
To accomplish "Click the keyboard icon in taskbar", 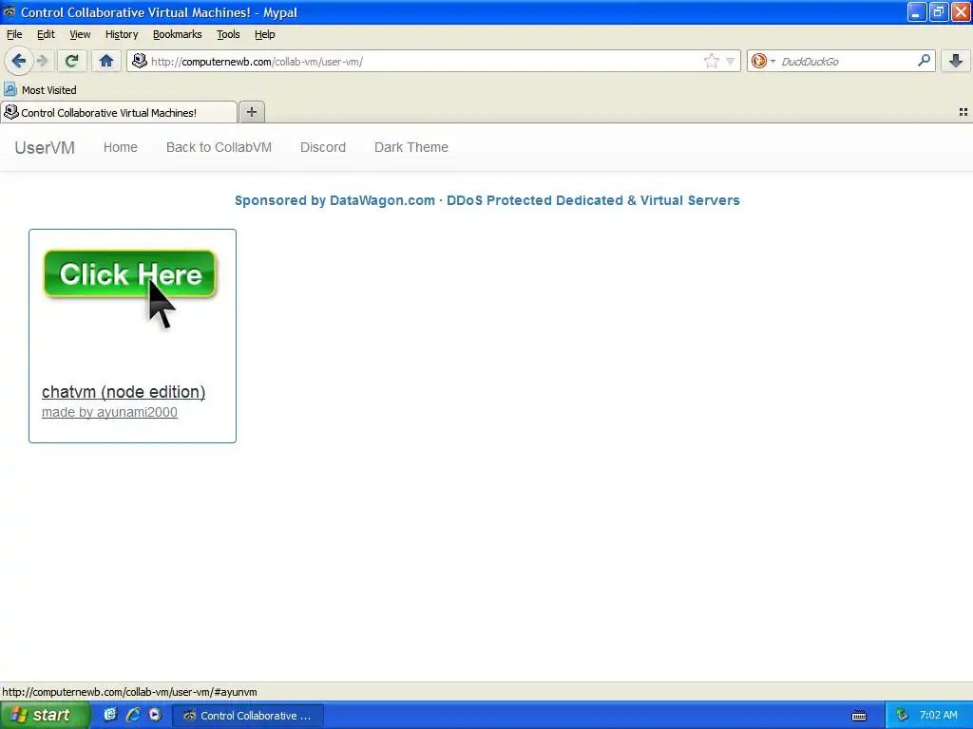I will click(x=859, y=716).
